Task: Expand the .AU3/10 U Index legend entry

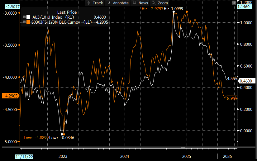Action: 24,17
